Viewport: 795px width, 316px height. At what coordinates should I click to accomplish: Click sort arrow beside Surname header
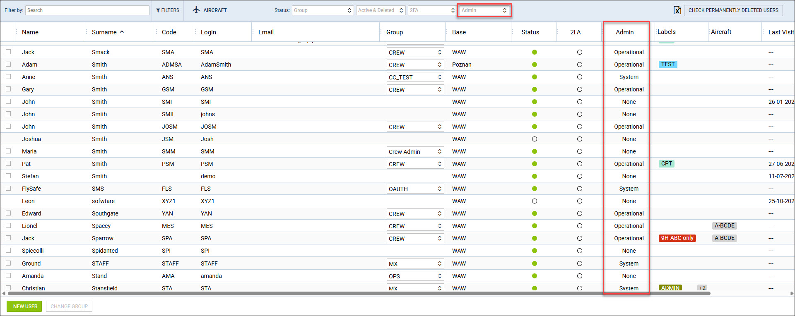click(122, 32)
